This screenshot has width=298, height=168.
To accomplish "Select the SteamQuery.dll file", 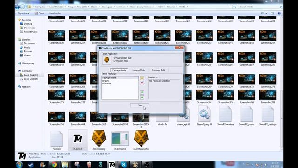I will (x=204, y=116).
